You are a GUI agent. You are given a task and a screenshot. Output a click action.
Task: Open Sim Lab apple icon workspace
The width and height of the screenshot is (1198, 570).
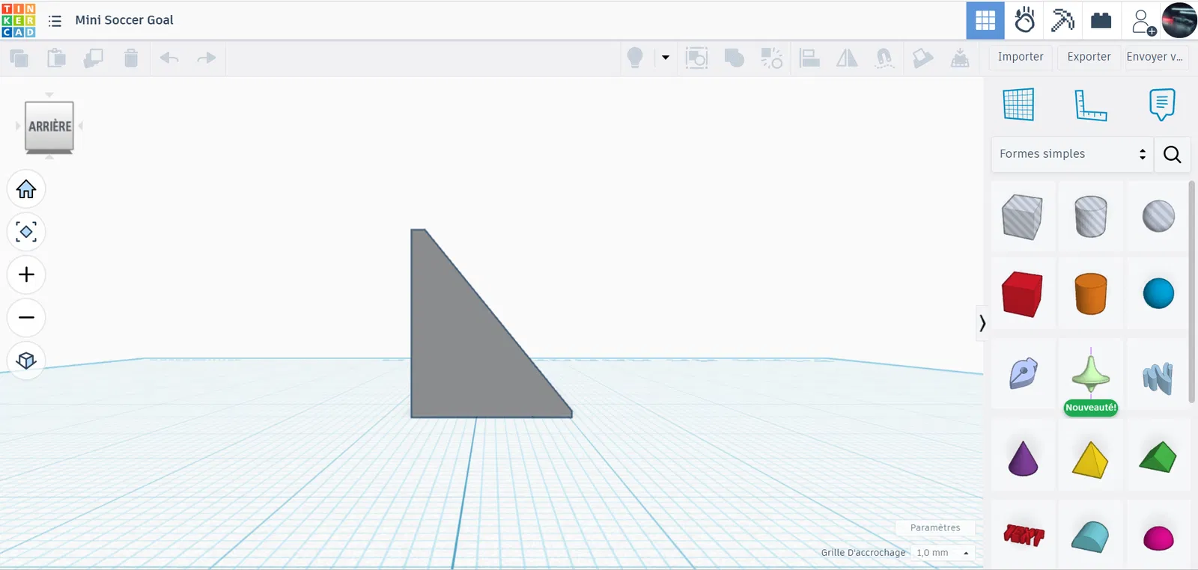[x=1024, y=20]
